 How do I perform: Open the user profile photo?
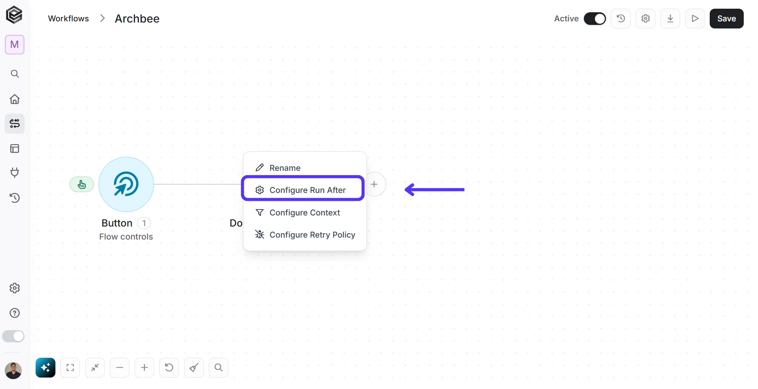point(13,371)
